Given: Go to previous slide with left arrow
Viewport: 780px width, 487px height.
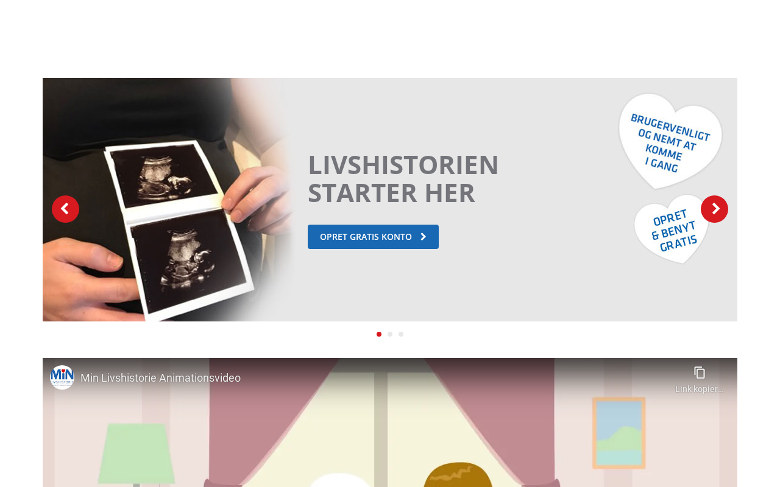Looking at the screenshot, I should point(65,209).
